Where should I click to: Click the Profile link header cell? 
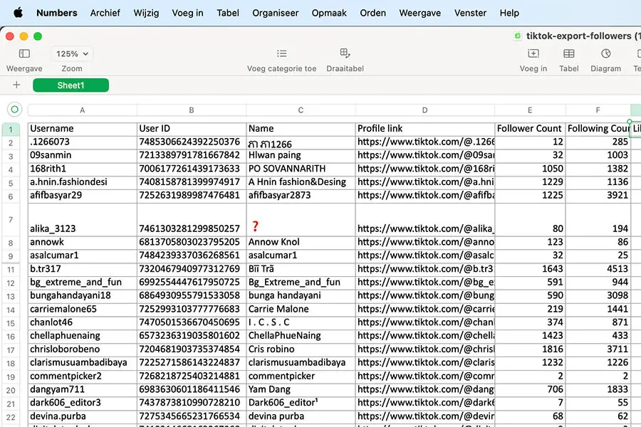tap(424, 129)
